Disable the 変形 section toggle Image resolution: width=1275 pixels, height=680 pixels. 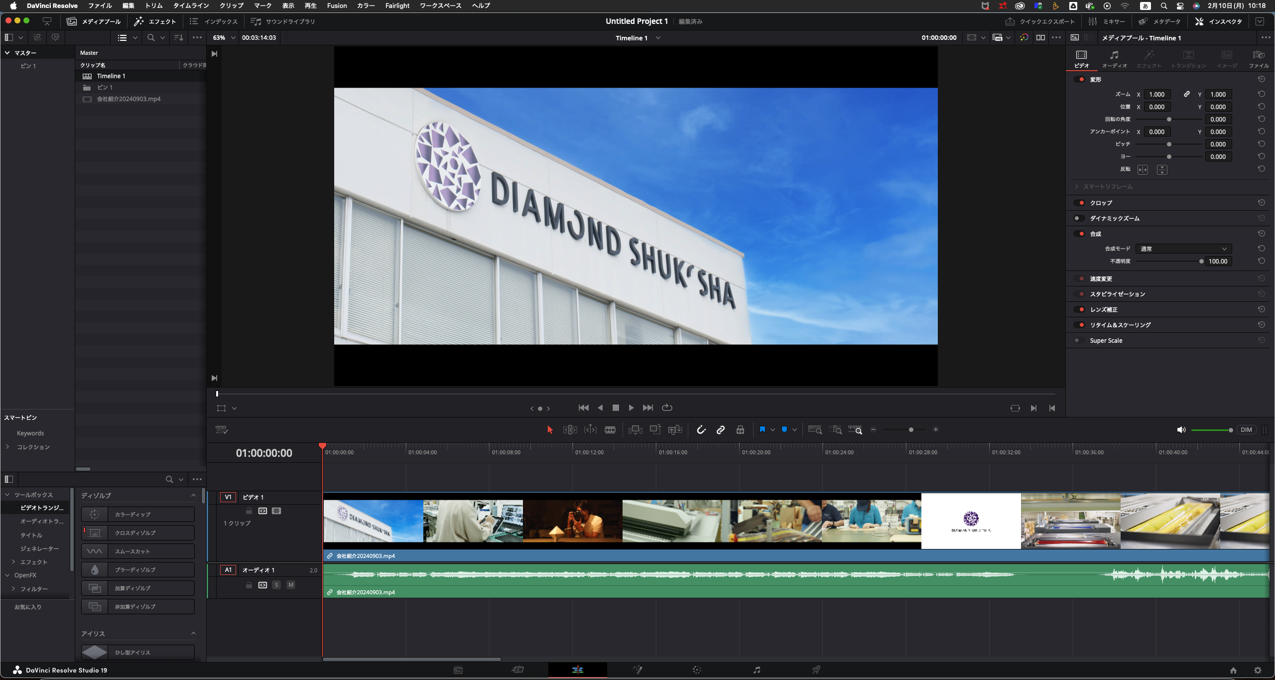pos(1079,80)
